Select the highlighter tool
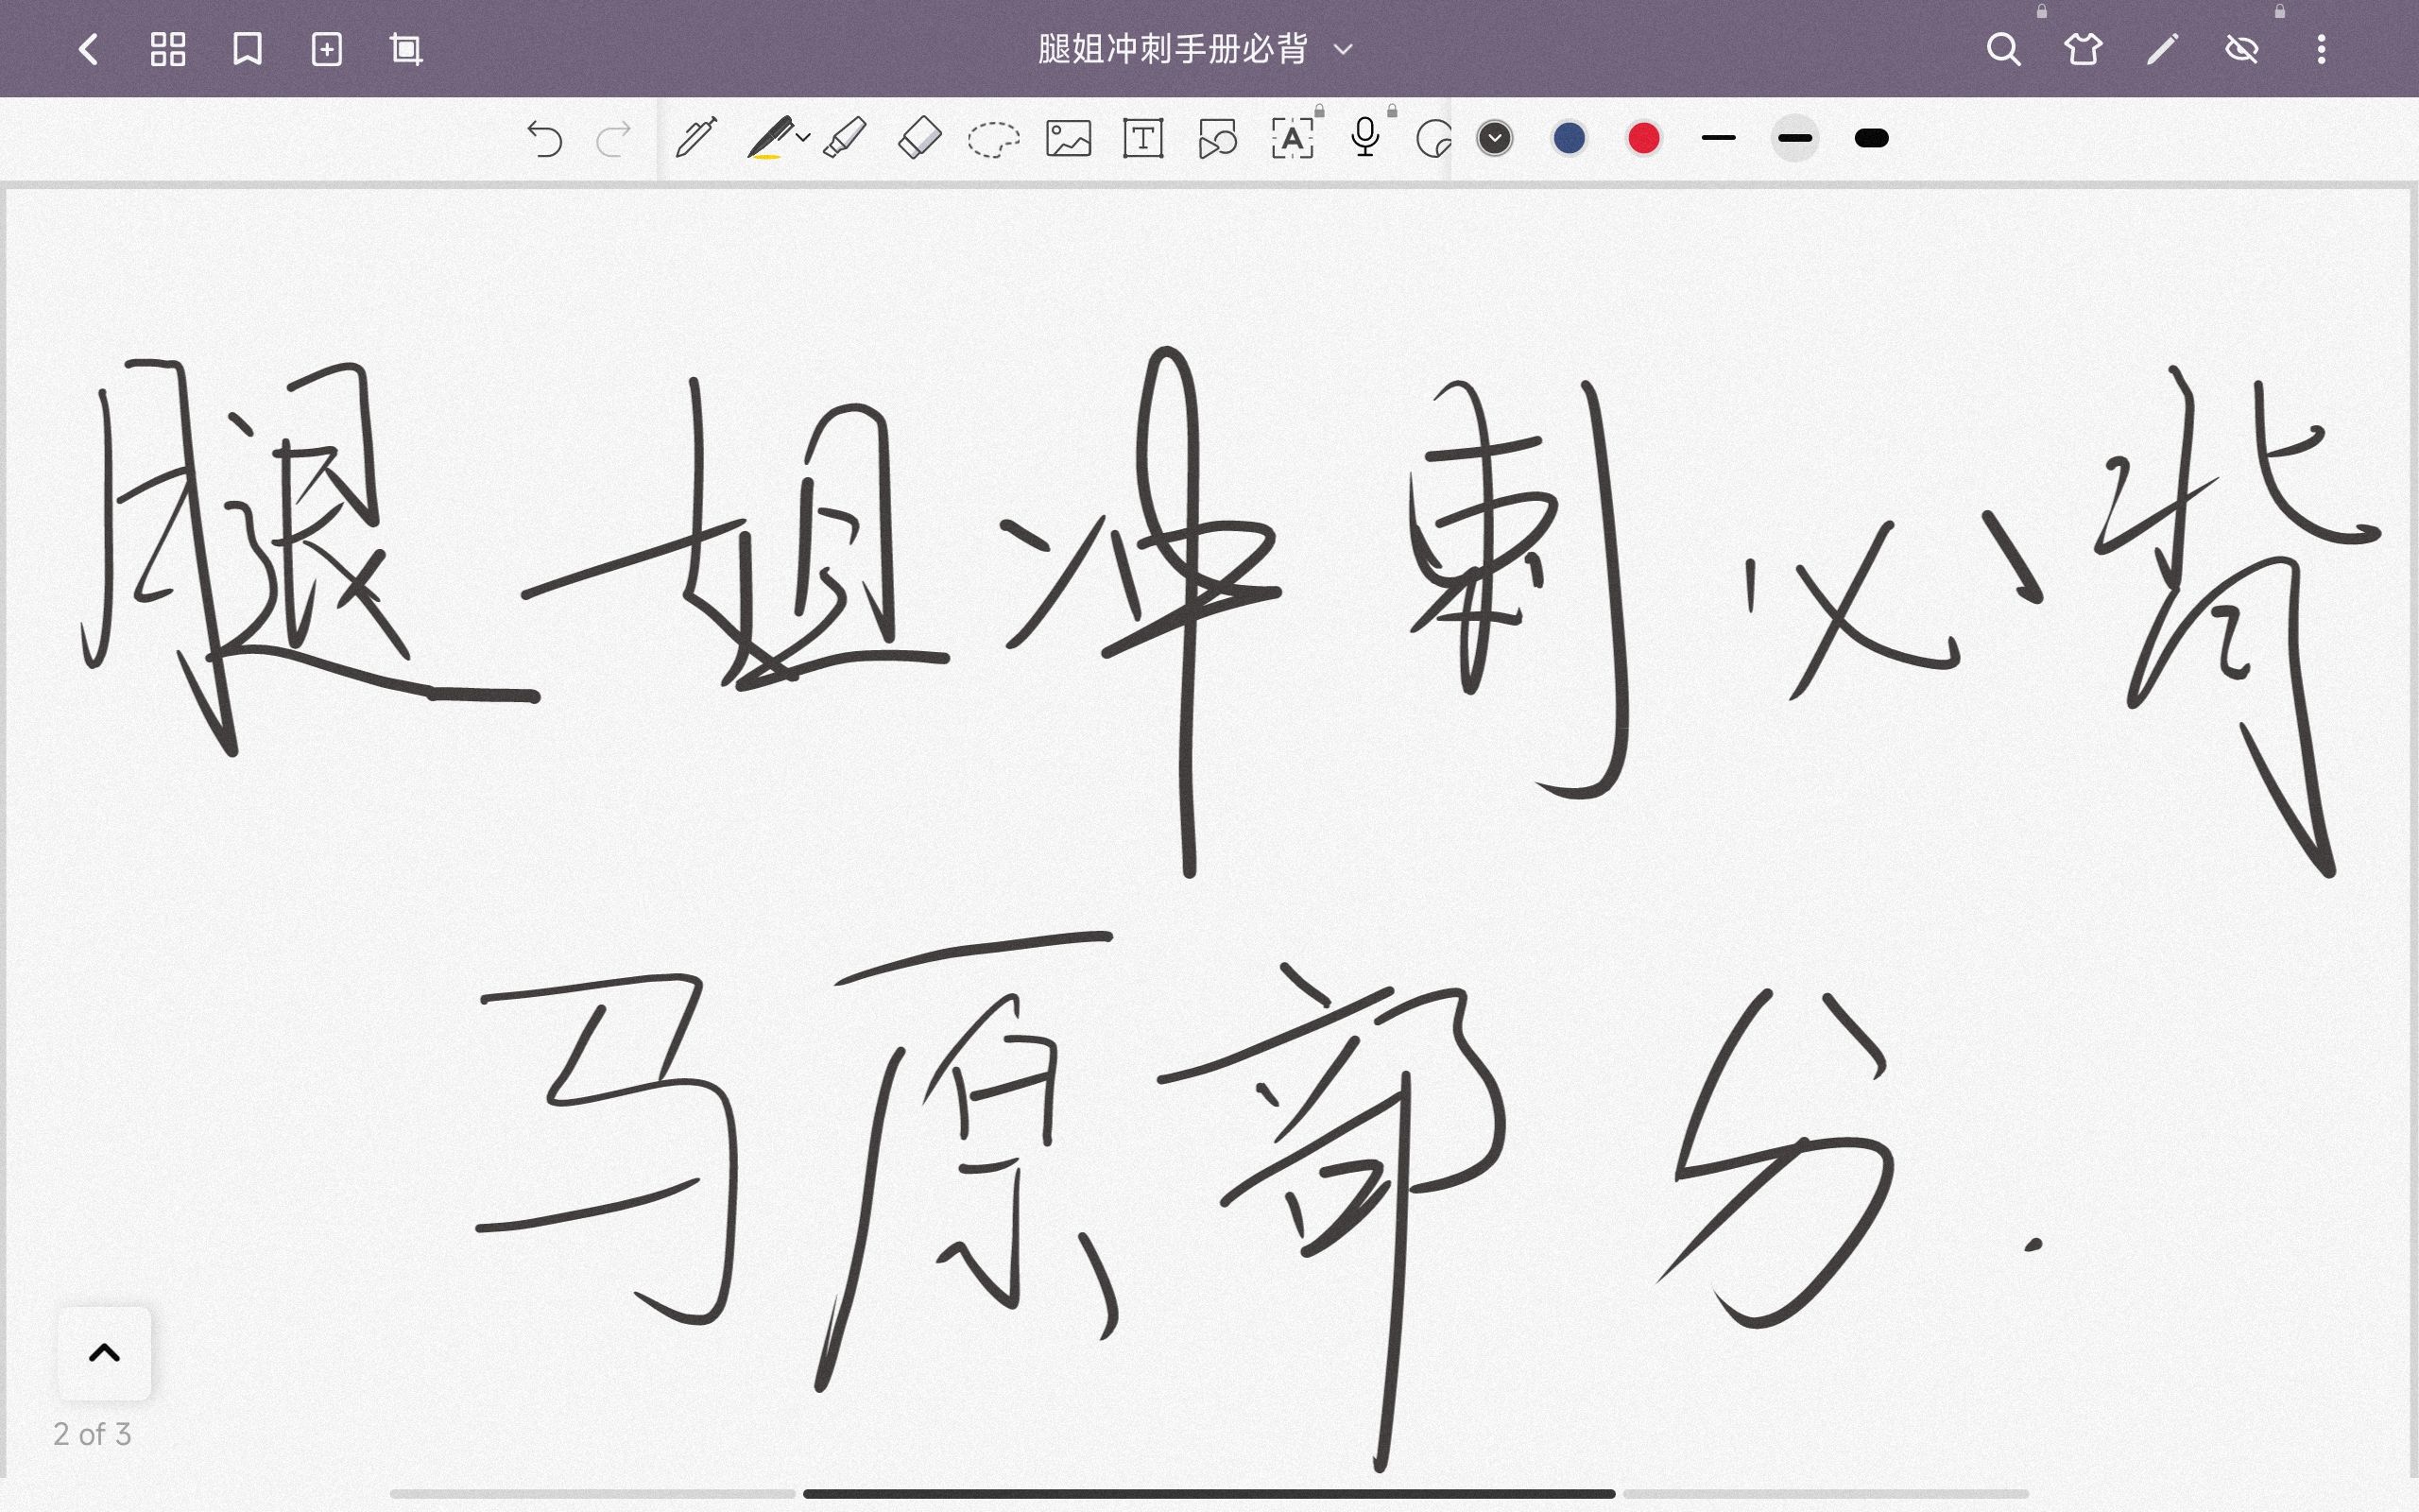The width and height of the screenshot is (2419, 1512). [845, 138]
